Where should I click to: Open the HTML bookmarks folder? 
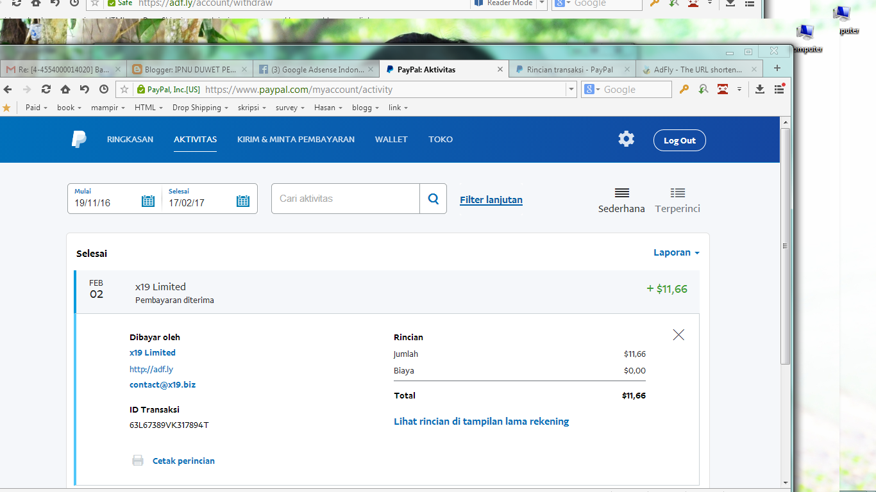149,108
